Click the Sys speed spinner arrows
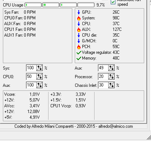151x141 pixels. [40, 68]
